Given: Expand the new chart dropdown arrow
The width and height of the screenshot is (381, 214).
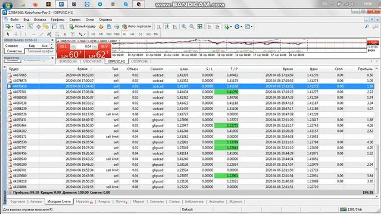Looking at the screenshot, I should tap(13, 27).
